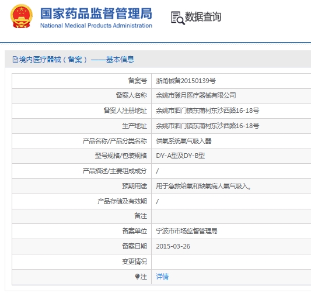
Task: Click the 备案号 row label
Action: tap(138, 81)
